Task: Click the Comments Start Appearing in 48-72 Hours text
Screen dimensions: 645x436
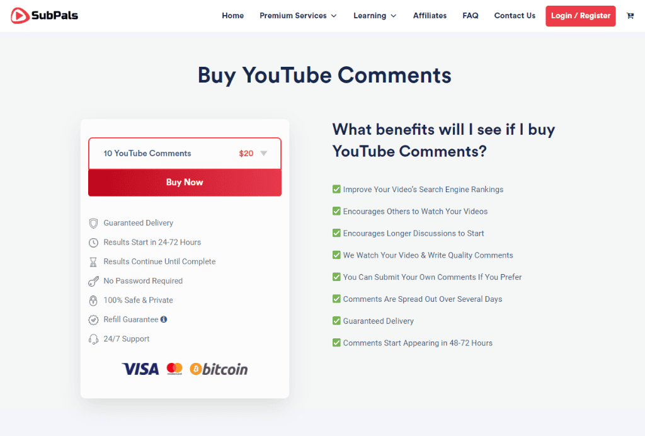Action: point(418,343)
